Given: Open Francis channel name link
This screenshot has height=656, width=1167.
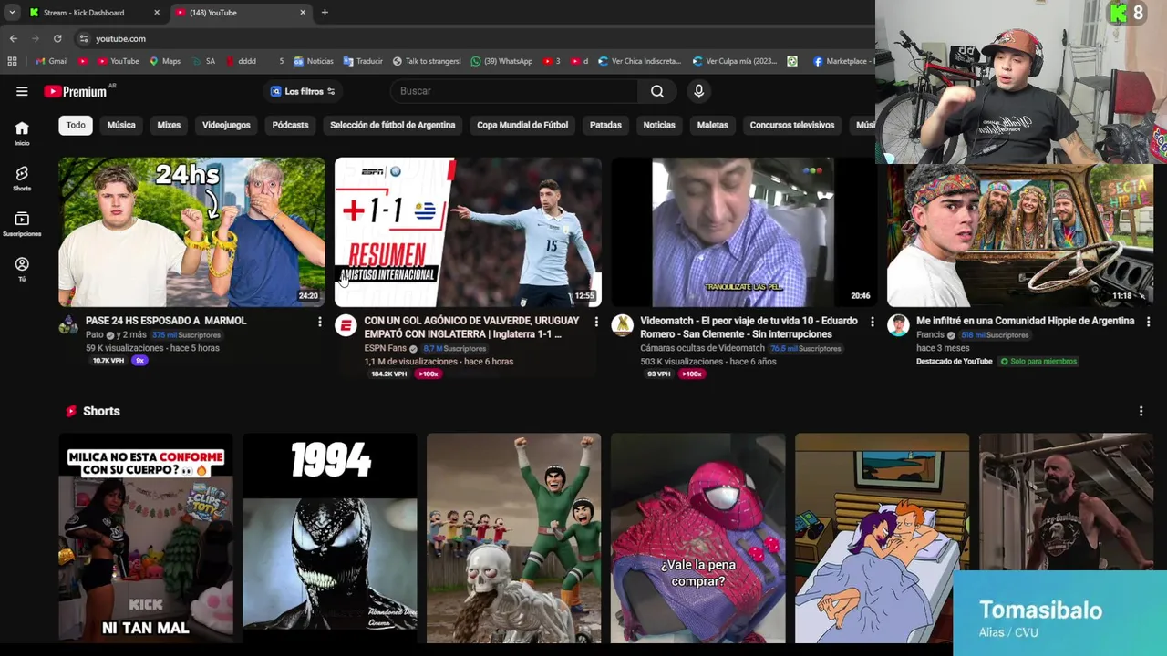Looking at the screenshot, I should pos(930,334).
